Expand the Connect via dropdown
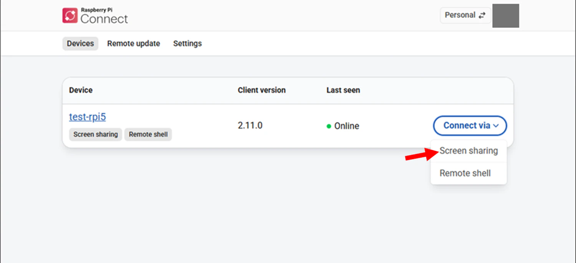The height and width of the screenshot is (263, 576). click(x=470, y=126)
